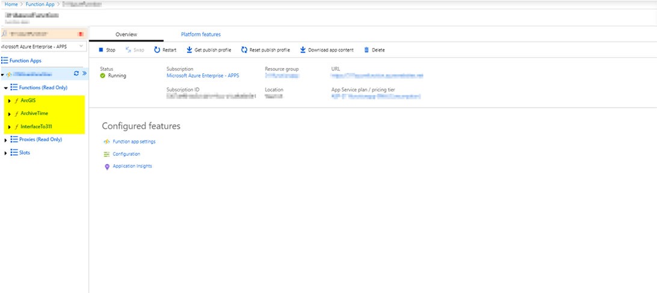The image size is (657, 293).
Task: Select the Functions (Read Only) label
Action: click(x=43, y=88)
